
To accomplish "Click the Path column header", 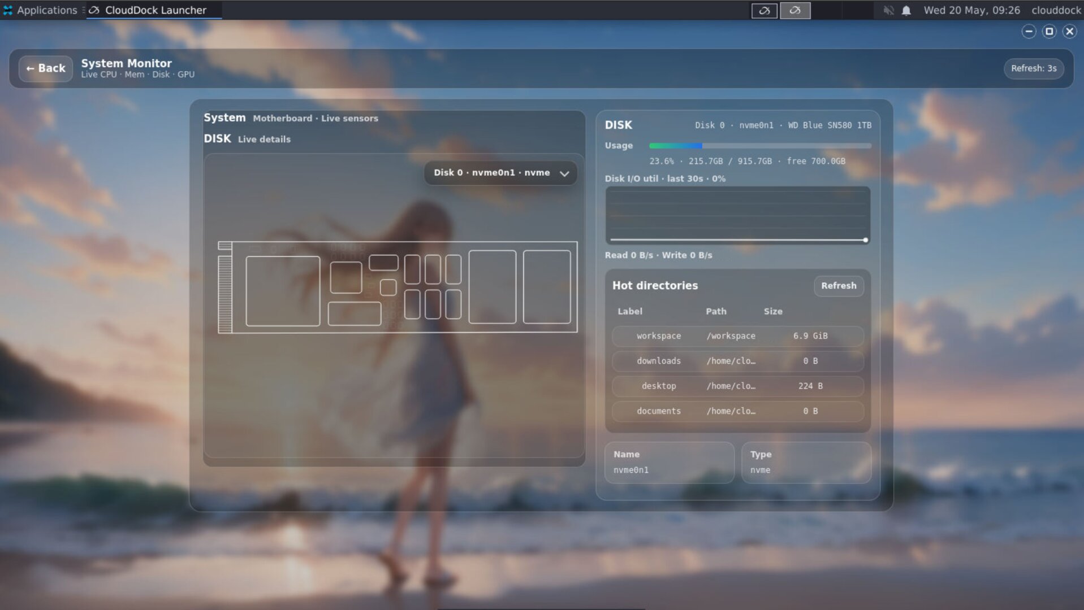I will pos(715,311).
